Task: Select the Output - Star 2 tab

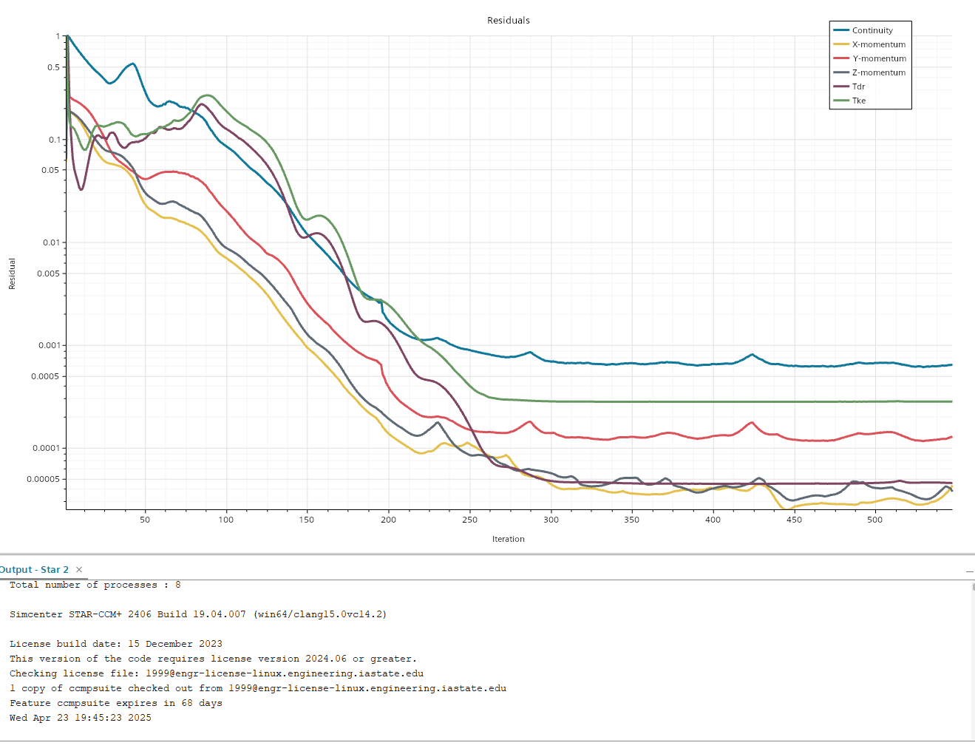Action: [x=34, y=570]
